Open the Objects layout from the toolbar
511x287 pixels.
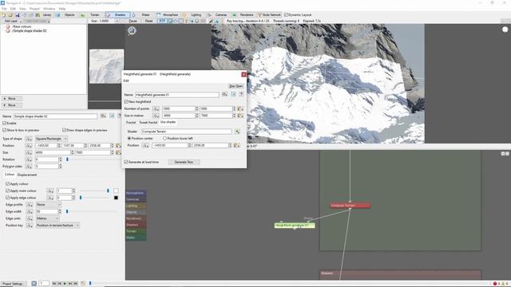(x=66, y=15)
